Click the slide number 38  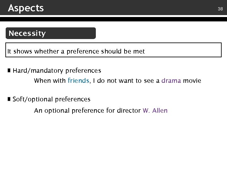(x=220, y=9)
